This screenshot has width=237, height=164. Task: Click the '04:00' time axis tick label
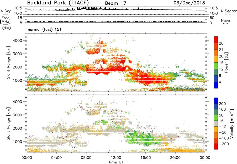pos(56,158)
